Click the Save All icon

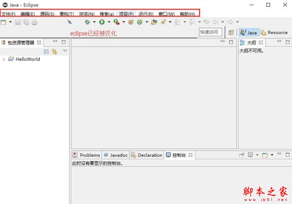point(26,22)
